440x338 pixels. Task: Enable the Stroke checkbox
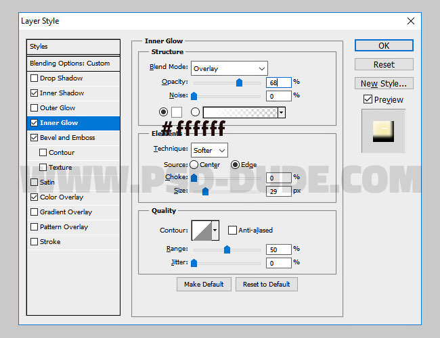point(34,241)
